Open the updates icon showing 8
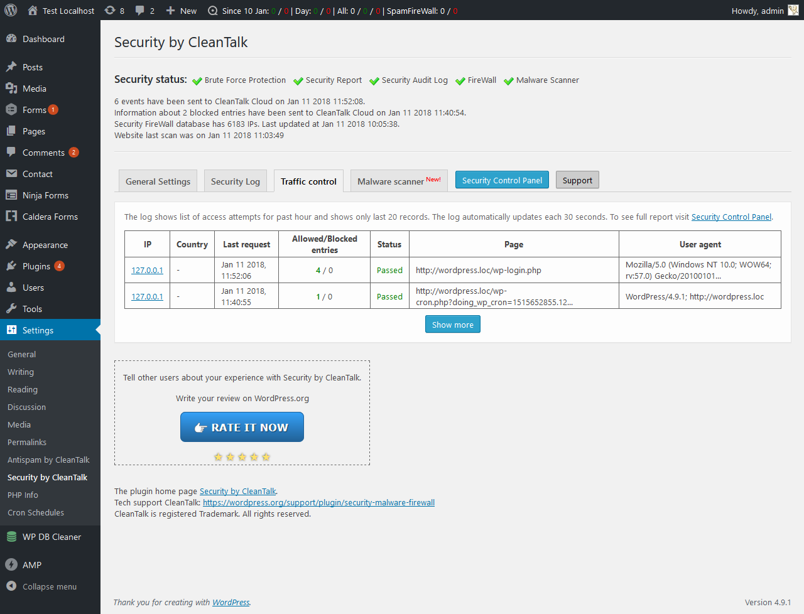The width and height of the screenshot is (804, 614). [111, 11]
